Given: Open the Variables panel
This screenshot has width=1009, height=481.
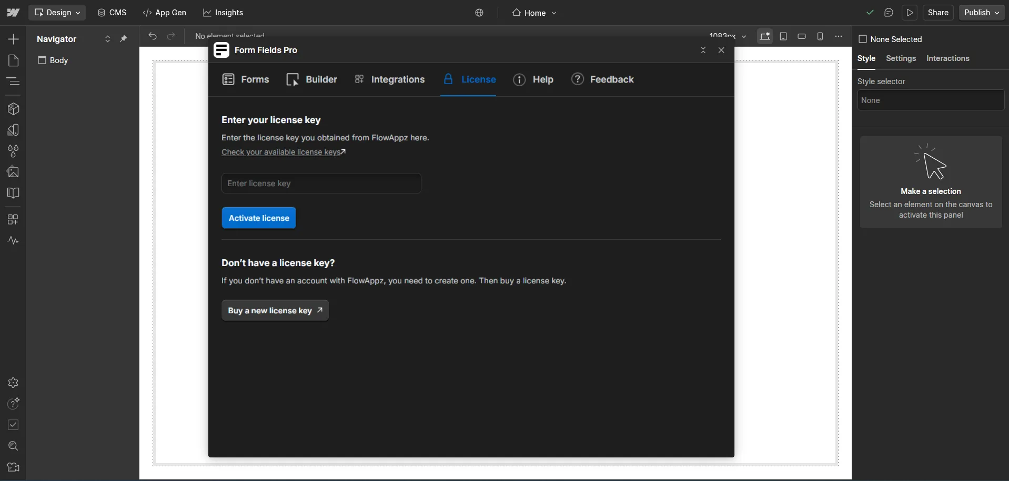Looking at the screenshot, I should pos(13,151).
